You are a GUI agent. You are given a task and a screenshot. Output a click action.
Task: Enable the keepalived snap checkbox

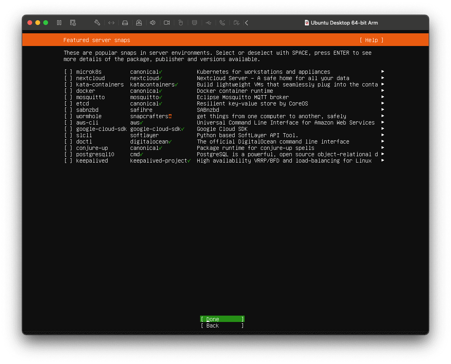pos(68,161)
